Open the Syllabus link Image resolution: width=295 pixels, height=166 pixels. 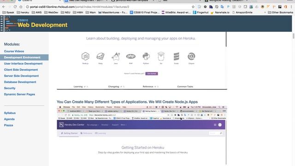click(x=10, y=113)
